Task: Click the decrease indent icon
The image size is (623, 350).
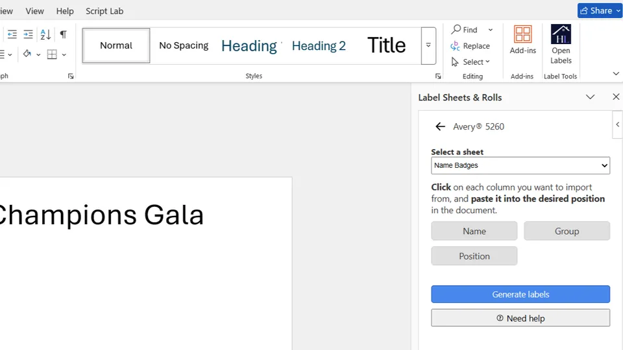Action: click(12, 34)
